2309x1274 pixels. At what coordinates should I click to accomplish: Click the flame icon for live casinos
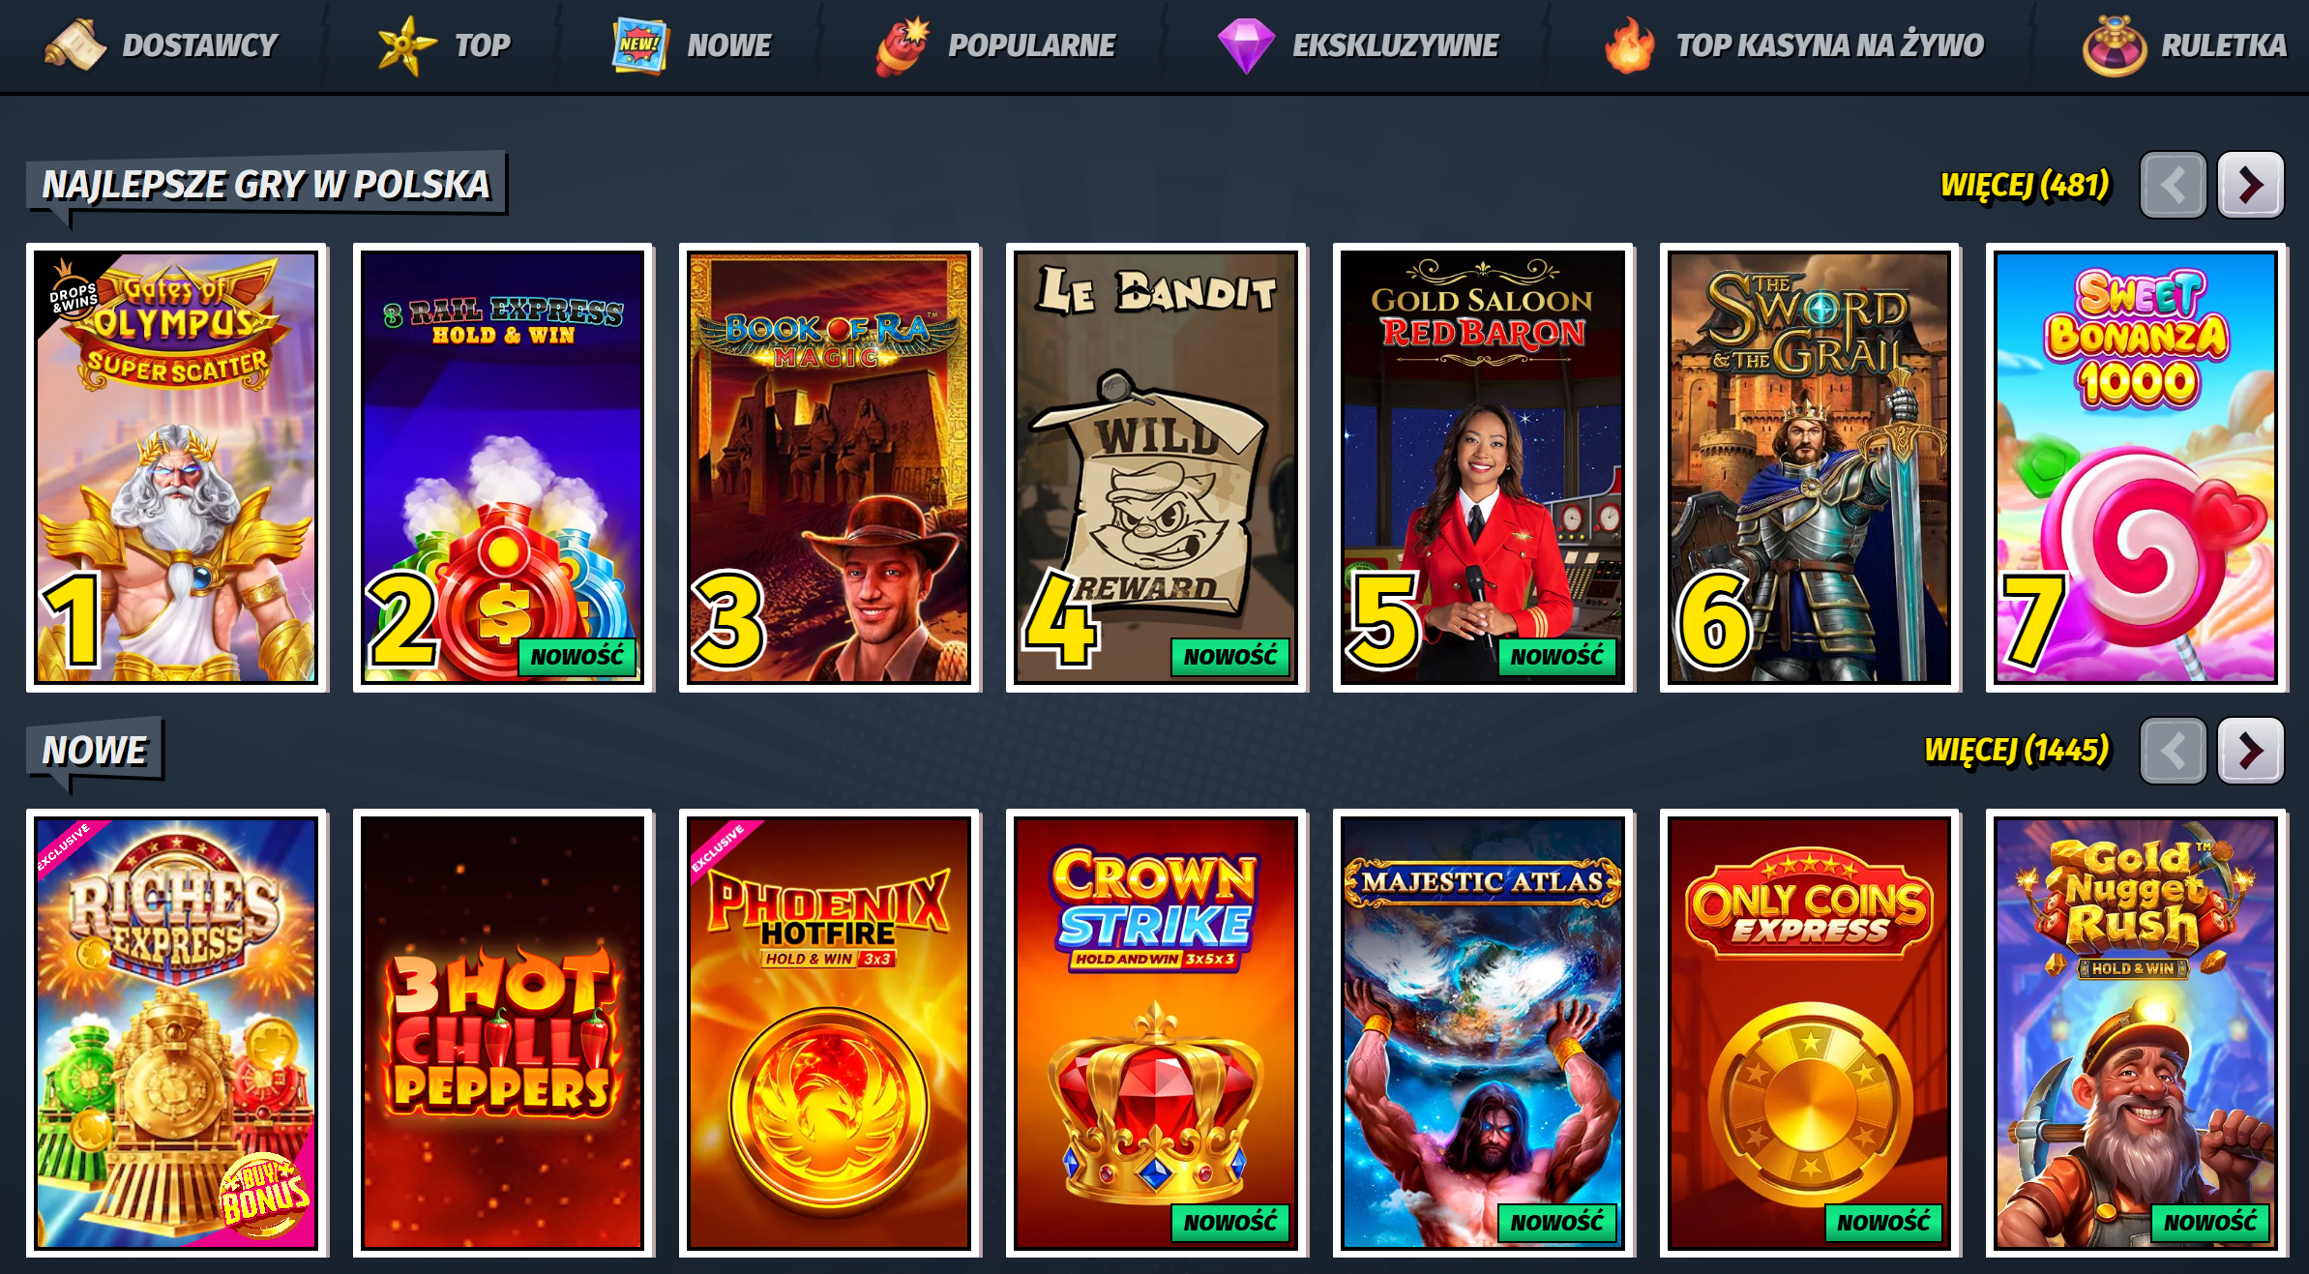1629,45
